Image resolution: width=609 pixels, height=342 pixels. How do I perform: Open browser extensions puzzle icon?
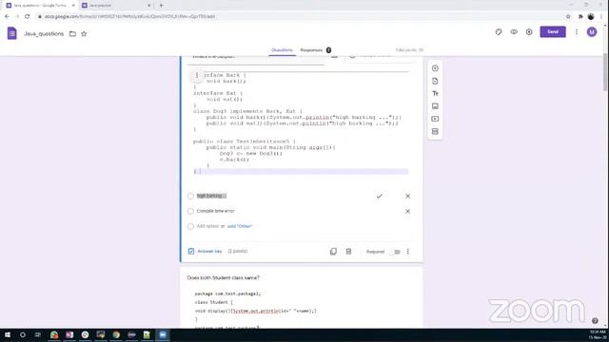tap(580, 16)
